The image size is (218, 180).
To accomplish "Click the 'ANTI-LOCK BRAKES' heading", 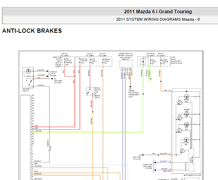I will click(x=32, y=31).
